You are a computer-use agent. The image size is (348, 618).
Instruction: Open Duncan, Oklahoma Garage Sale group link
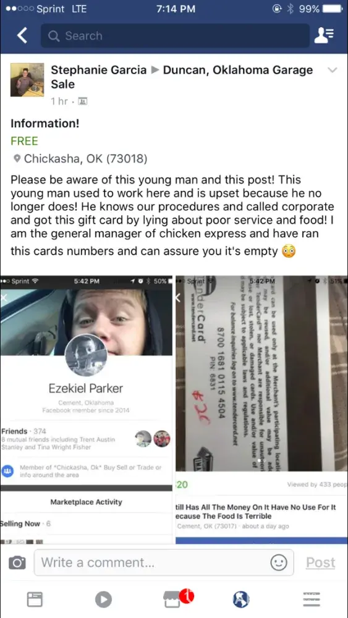pyautogui.click(x=182, y=77)
